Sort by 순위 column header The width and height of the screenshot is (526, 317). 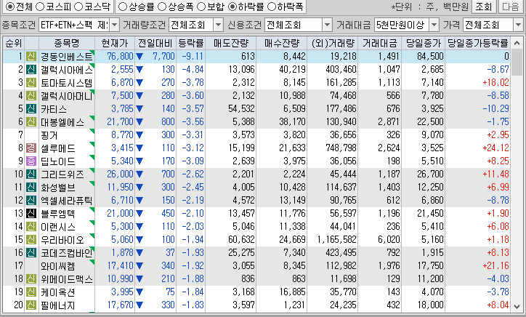coord(13,43)
